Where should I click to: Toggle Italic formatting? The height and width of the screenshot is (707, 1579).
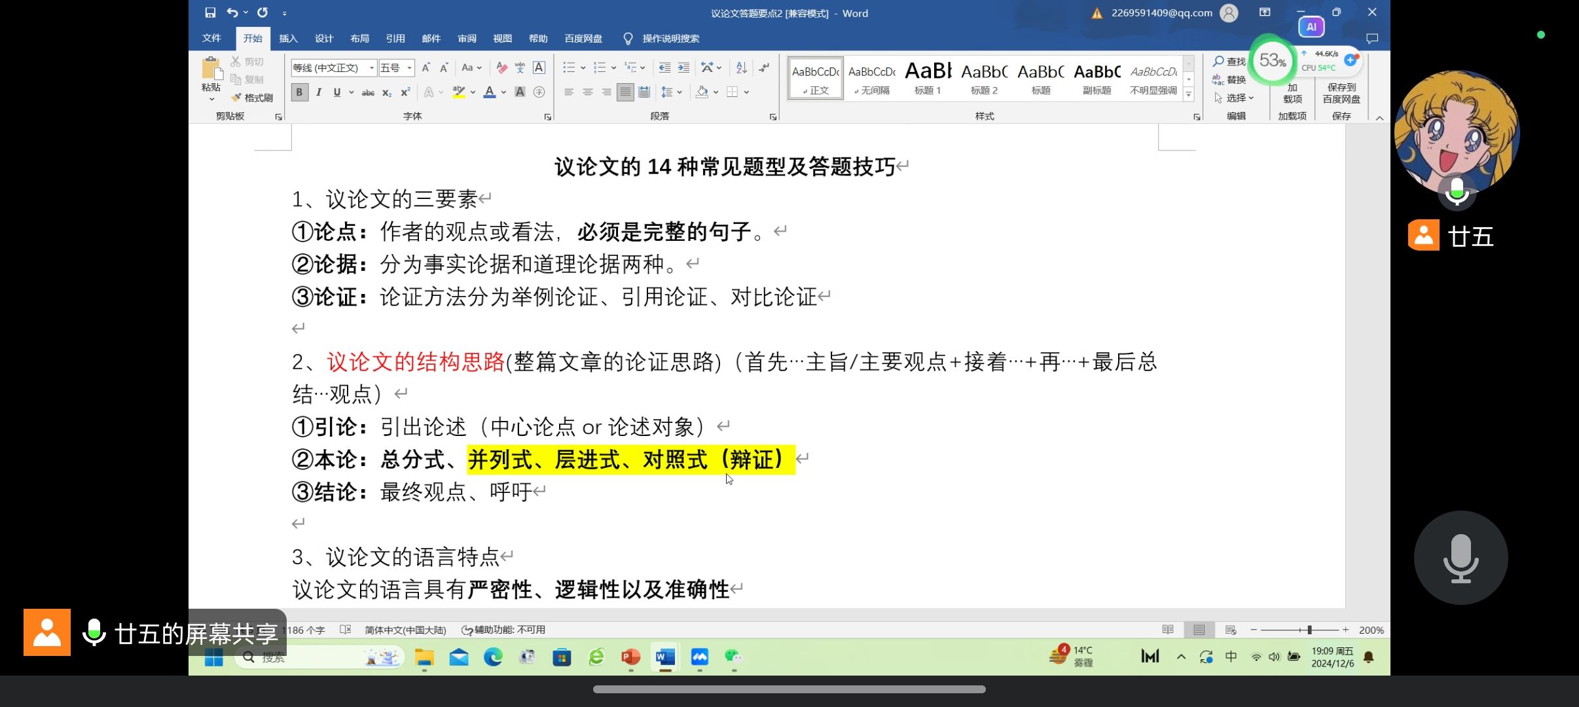[x=318, y=92]
